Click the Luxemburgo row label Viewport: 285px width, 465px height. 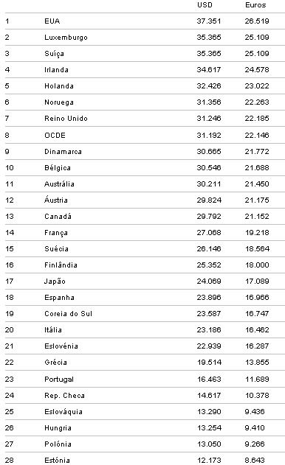(x=66, y=38)
